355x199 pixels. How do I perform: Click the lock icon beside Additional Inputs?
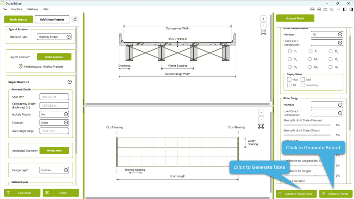tap(75, 20)
